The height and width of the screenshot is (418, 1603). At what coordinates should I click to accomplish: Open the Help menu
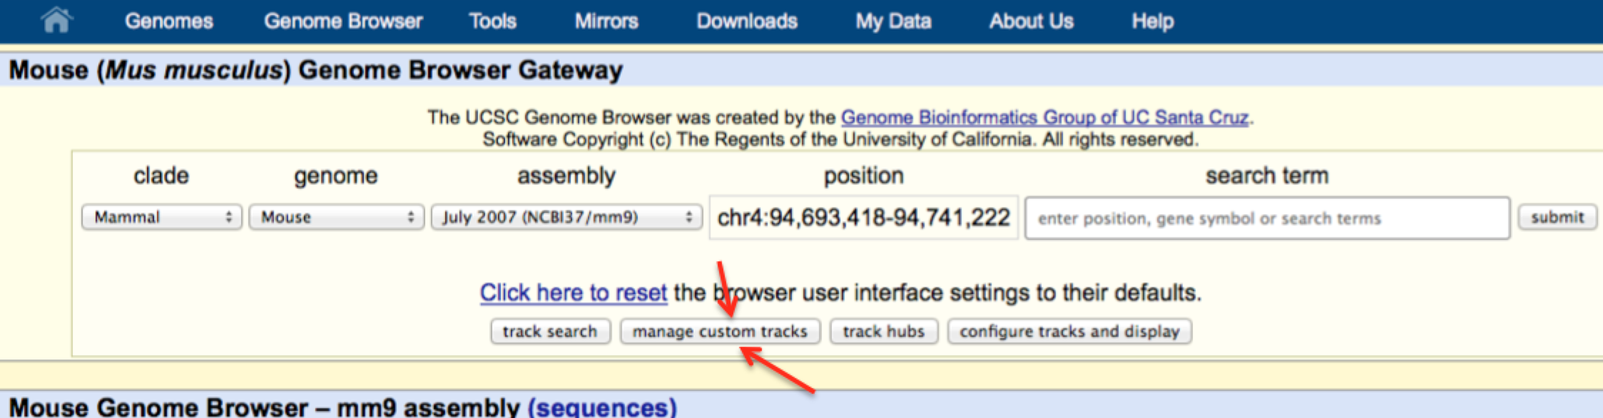pos(1152,21)
